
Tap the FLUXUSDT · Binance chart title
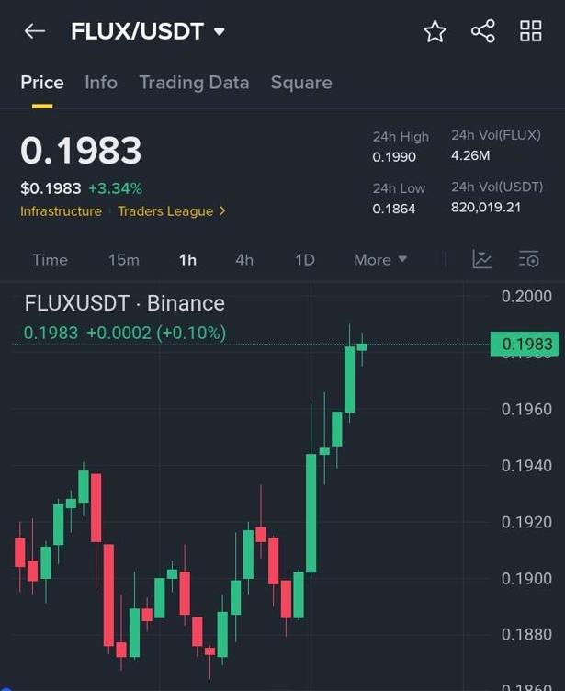click(x=124, y=303)
